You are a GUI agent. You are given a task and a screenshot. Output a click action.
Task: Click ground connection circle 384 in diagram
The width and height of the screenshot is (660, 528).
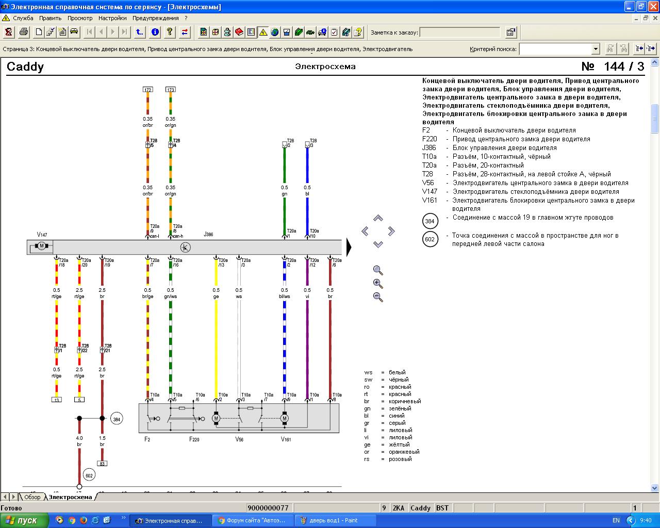coord(117,419)
